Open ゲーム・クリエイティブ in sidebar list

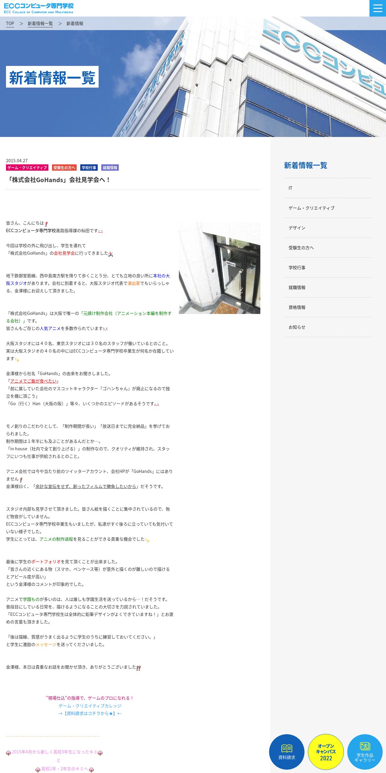coord(328,208)
